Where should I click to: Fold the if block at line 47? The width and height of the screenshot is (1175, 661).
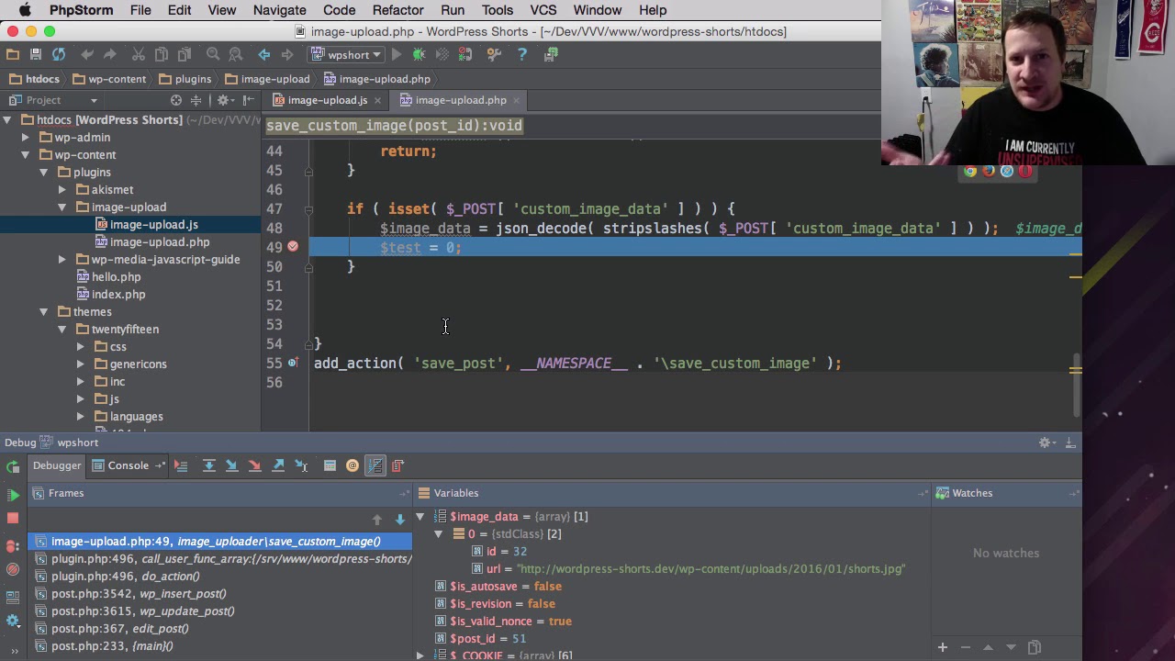[309, 209]
